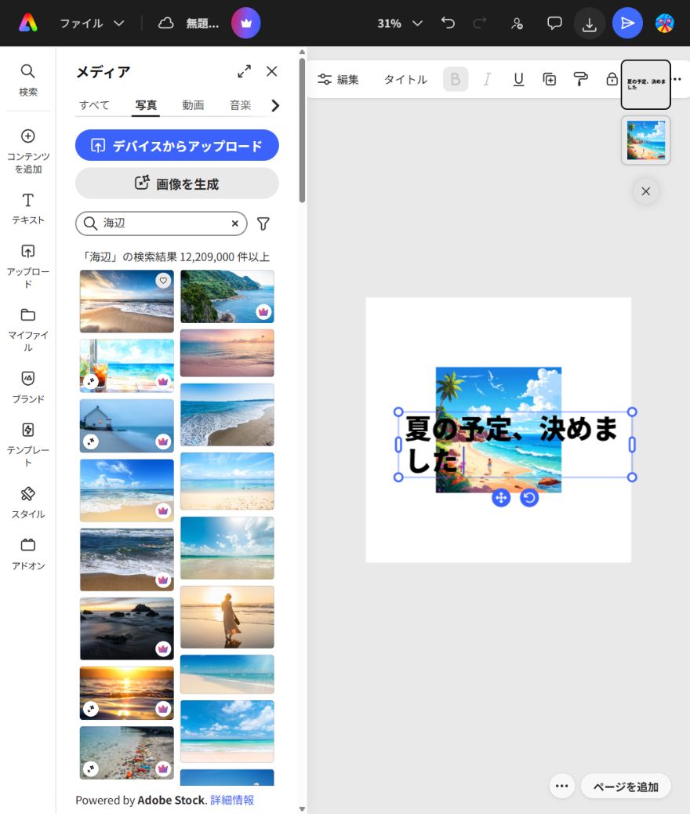
Task: Open the 編集 options in toolbar
Action: [338, 79]
